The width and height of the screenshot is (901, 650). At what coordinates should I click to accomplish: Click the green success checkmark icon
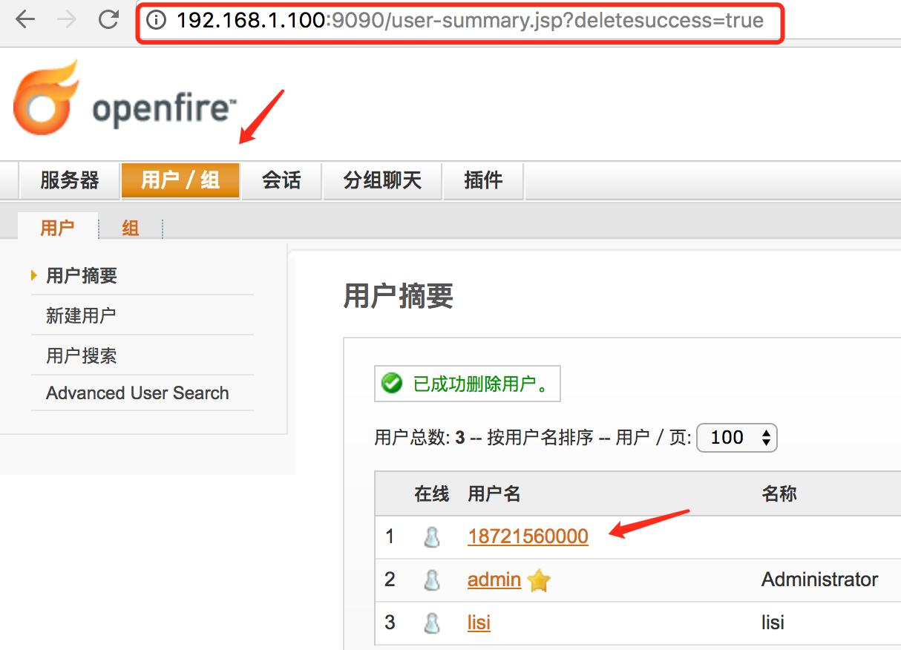(x=391, y=384)
